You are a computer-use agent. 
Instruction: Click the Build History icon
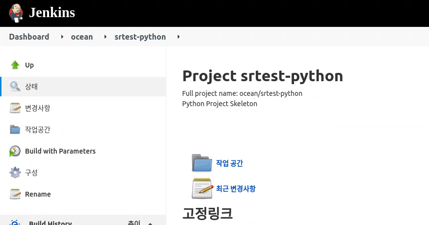[x=15, y=222]
